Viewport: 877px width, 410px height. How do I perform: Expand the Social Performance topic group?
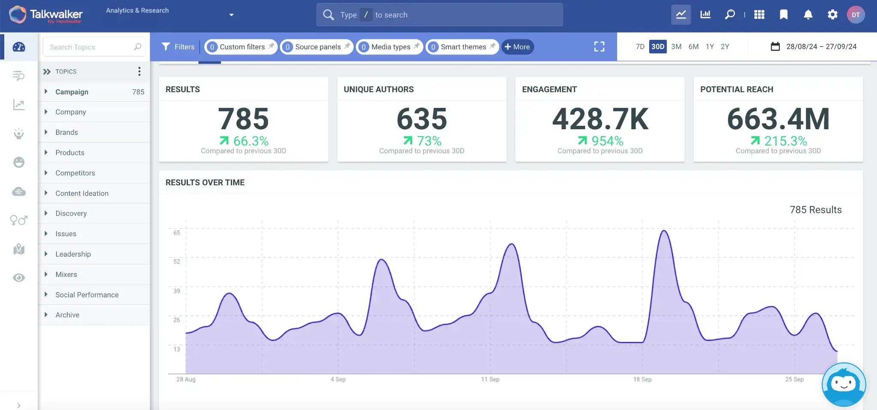46,294
